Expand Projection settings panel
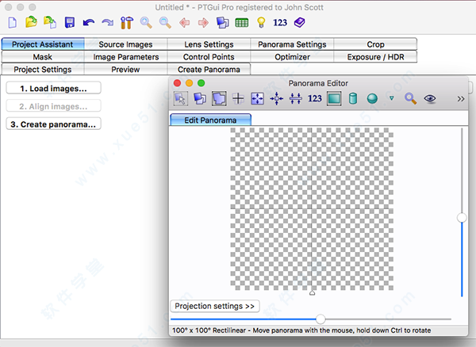476x347 pixels. (215, 306)
